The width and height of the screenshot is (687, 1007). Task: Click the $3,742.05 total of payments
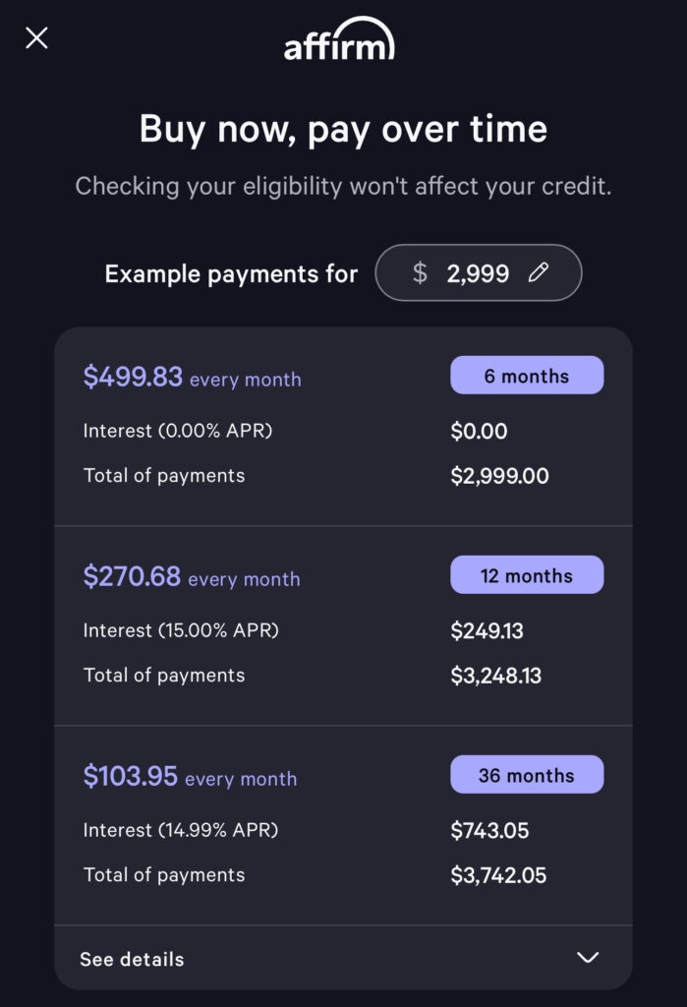click(498, 876)
